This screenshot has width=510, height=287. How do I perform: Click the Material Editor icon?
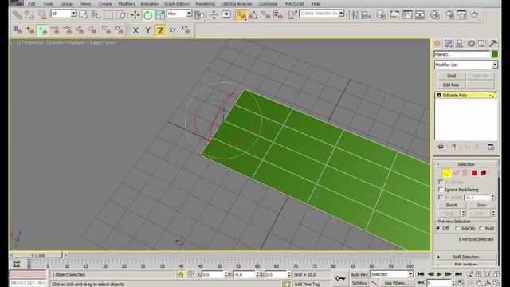pos(434,14)
